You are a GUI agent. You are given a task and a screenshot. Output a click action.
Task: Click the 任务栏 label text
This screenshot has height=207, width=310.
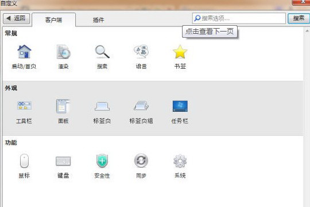[180, 121]
